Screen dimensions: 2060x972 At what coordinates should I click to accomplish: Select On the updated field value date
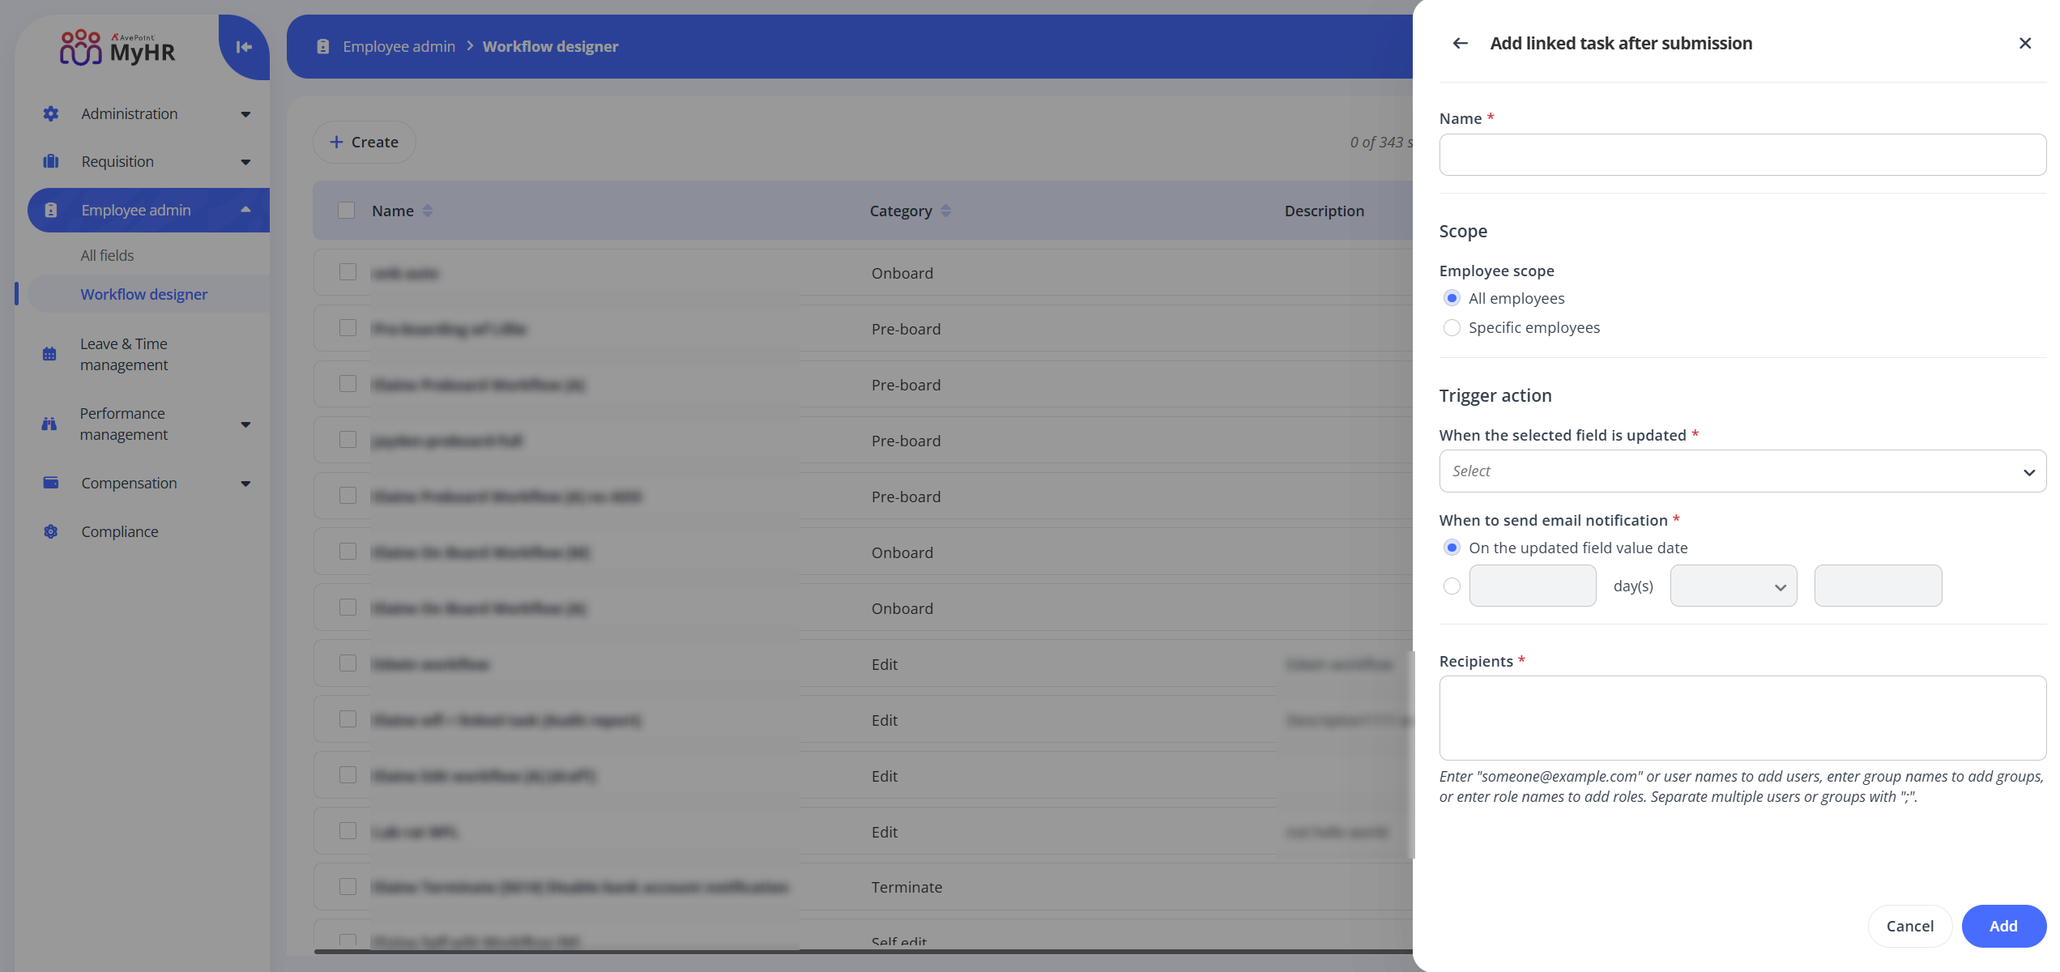[x=1452, y=548]
